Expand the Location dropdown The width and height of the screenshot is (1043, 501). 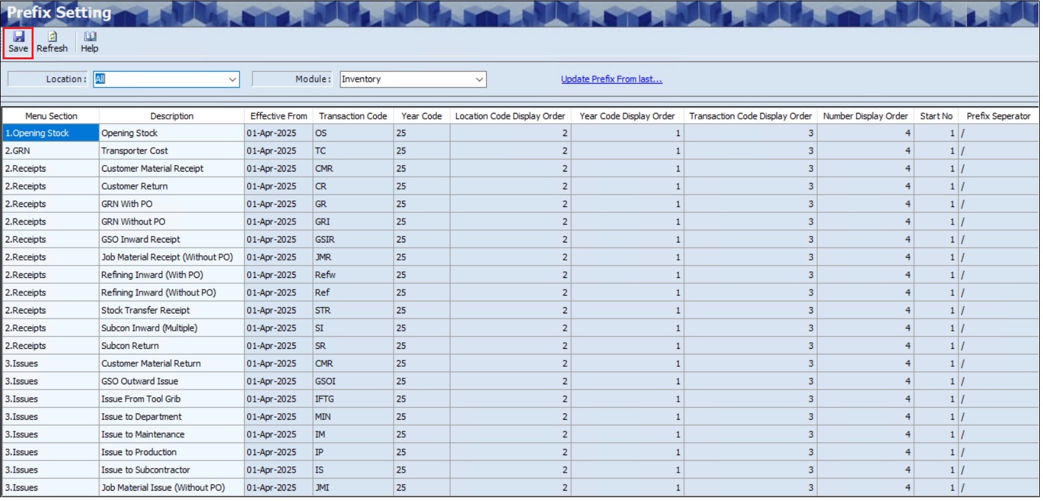click(x=232, y=79)
